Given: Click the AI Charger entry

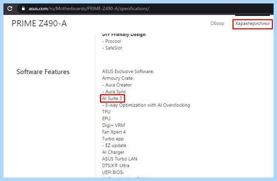Looking at the screenshot, I should (113, 152).
